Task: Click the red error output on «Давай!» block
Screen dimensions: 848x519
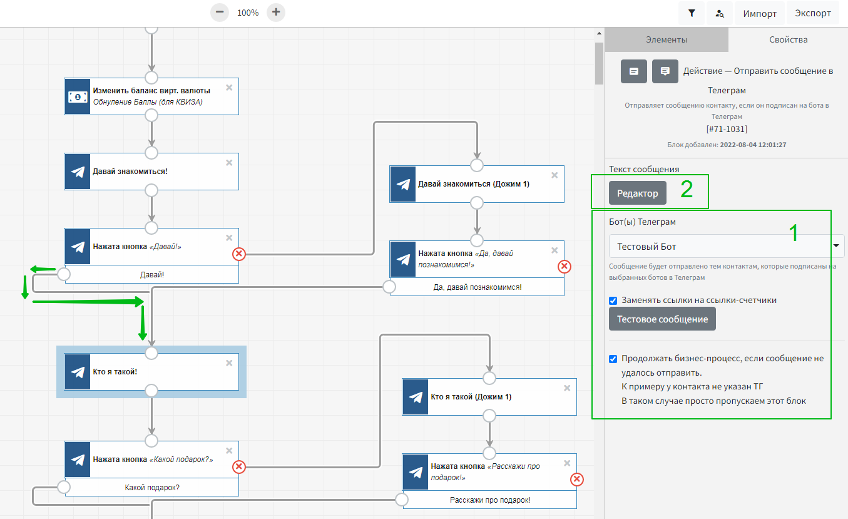Action: pos(239,254)
